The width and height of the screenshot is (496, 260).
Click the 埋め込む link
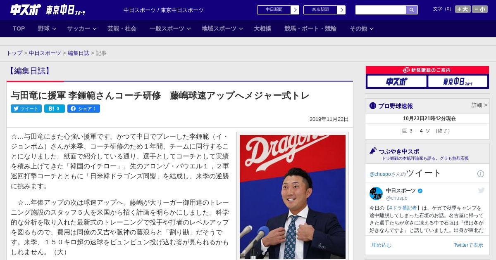(381, 245)
